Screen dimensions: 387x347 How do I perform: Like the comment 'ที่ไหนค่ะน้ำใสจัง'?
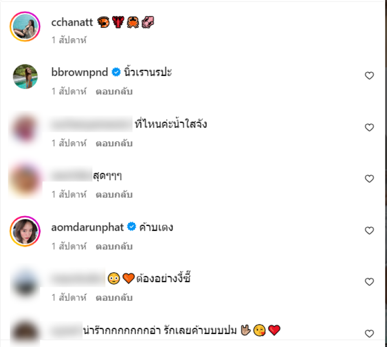coord(369,127)
